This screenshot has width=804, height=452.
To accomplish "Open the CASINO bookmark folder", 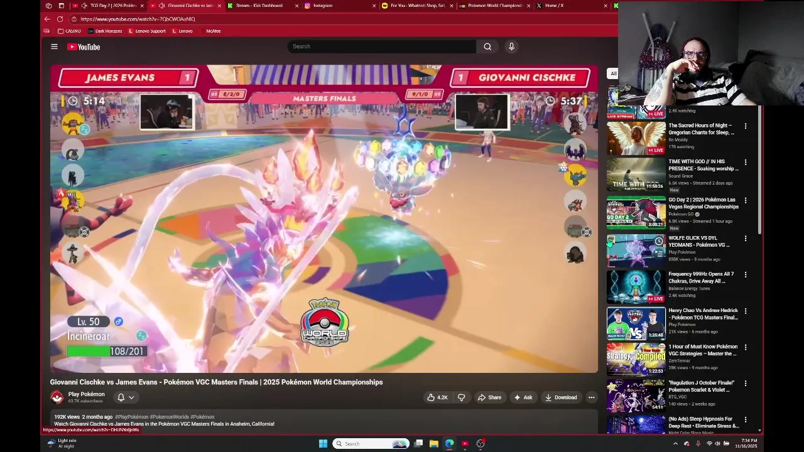I will [x=69, y=31].
